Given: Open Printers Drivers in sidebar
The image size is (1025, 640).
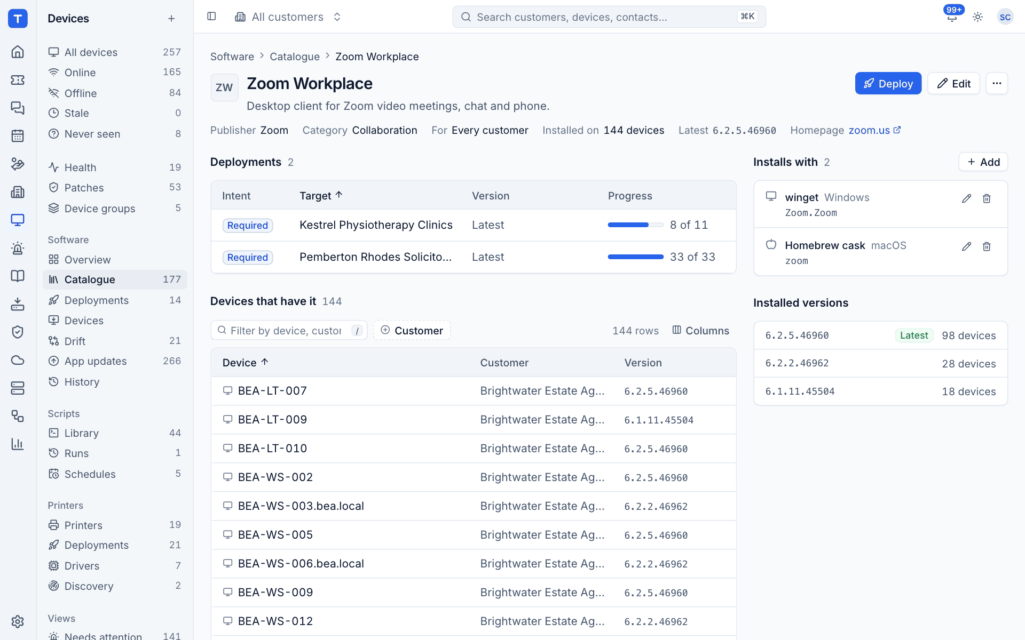Looking at the screenshot, I should 115,566.
